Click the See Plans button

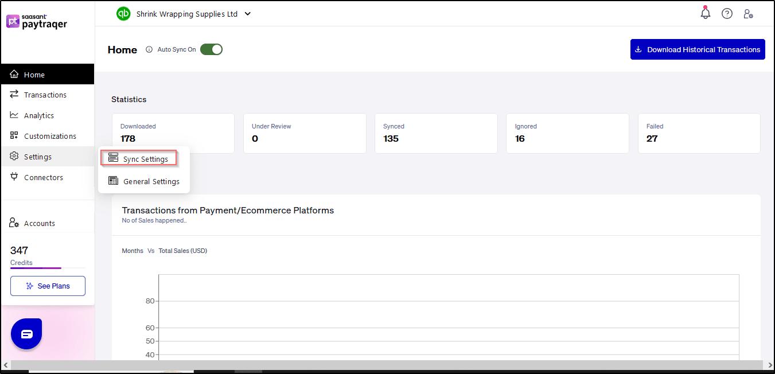[x=48, y=286]
